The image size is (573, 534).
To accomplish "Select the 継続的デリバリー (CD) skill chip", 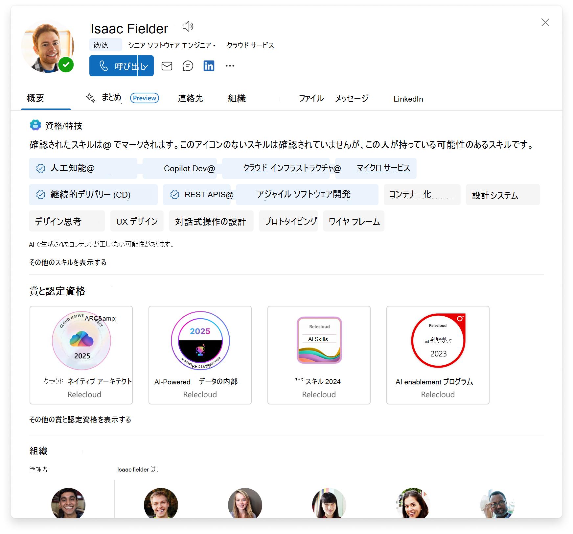I will tap(93, 195).
